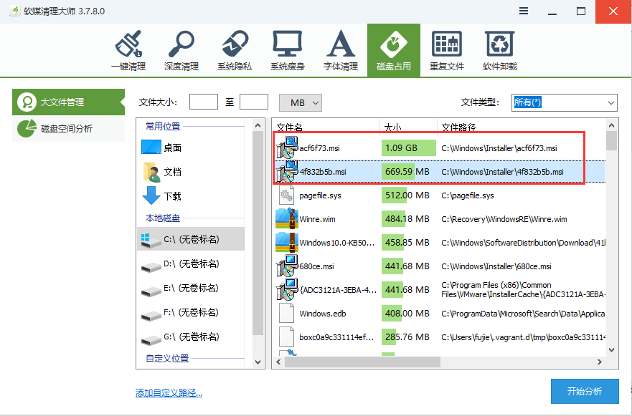Viewport: 632px width, 416px height.
Task: Click file list vertical scroll-down arrow
Action: pos(611,350)
